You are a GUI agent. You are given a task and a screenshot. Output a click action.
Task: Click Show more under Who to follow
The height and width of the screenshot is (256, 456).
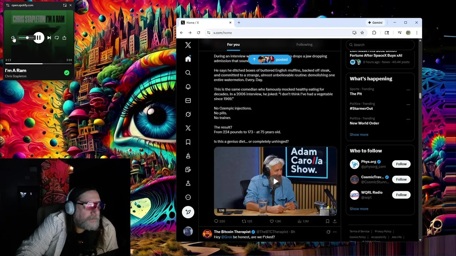[359, 209]
